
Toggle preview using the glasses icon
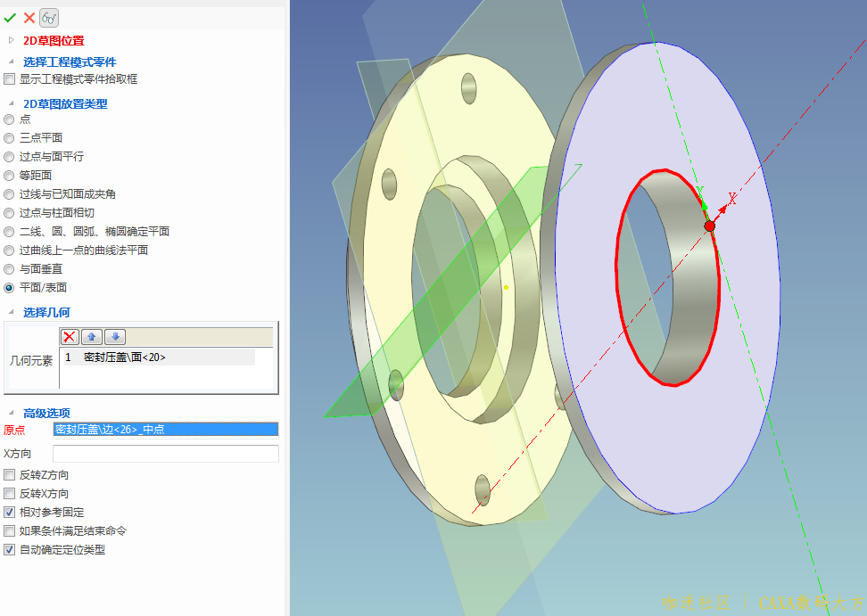click(50, 17)
